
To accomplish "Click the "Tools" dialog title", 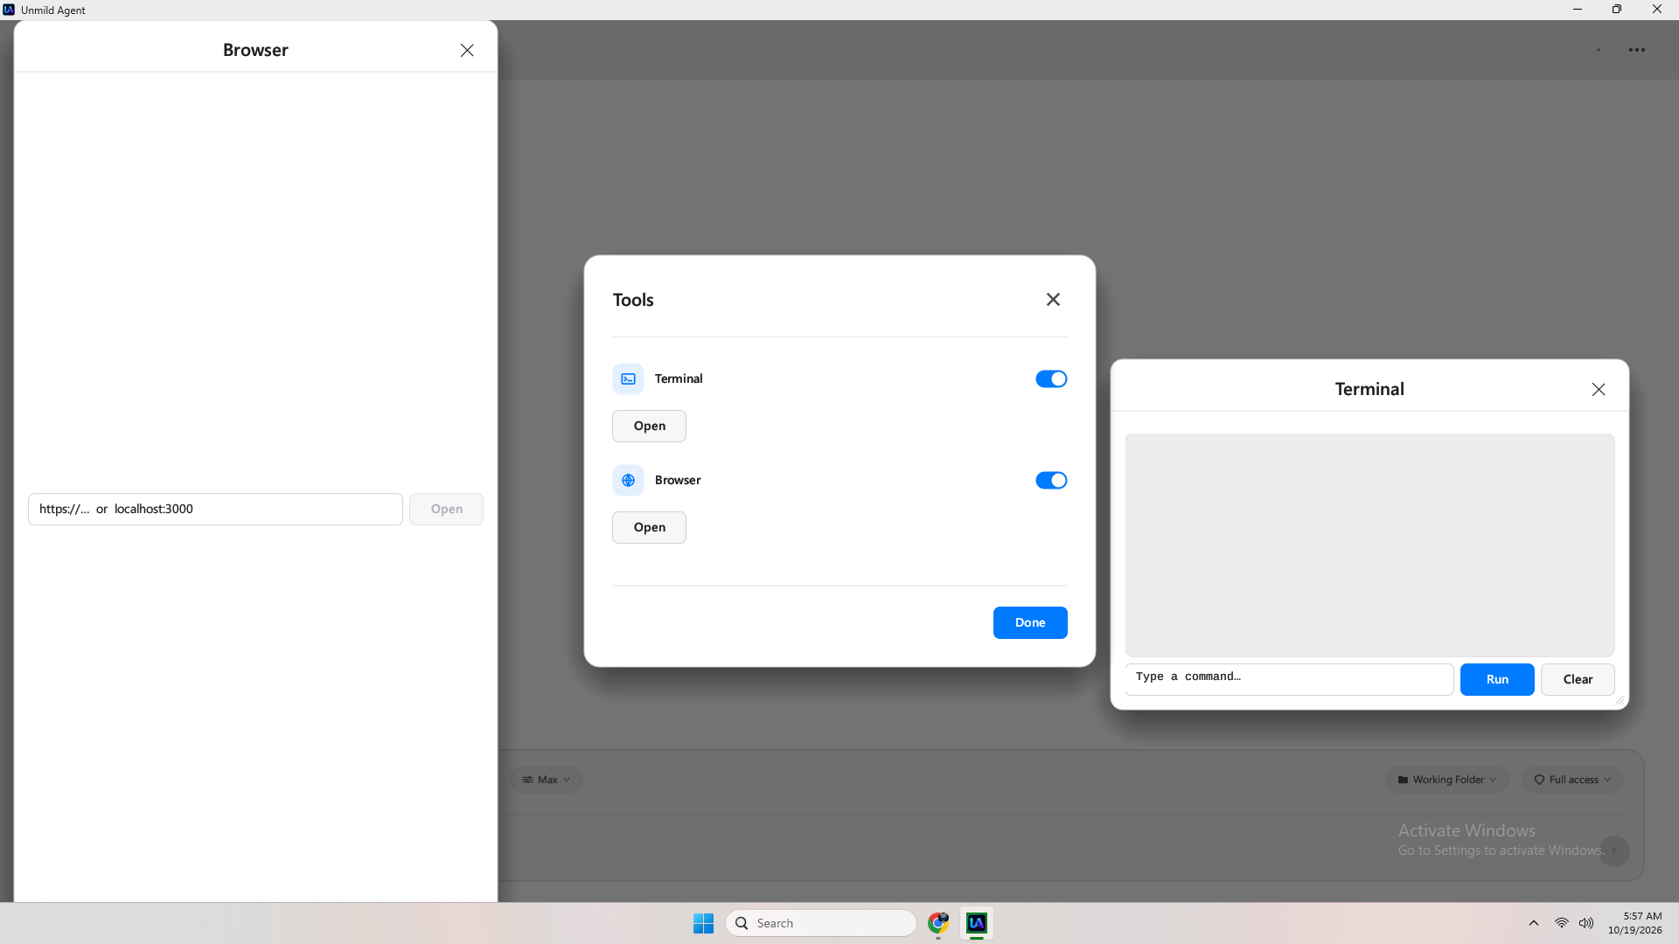I will pyautogui.click(x=633, y=300).
